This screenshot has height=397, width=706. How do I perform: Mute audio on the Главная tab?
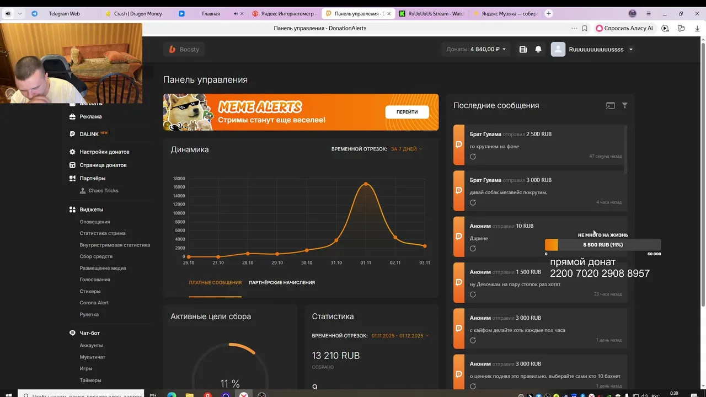click(x=236, y=14)
